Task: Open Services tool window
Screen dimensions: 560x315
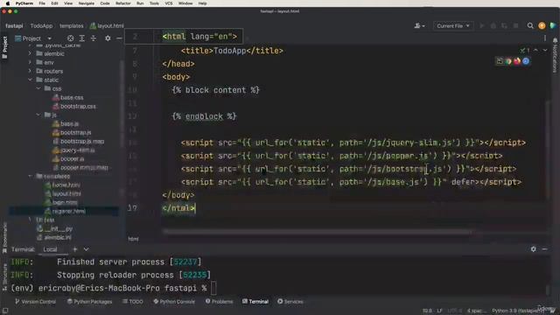Action: click(x=290, y=302)
